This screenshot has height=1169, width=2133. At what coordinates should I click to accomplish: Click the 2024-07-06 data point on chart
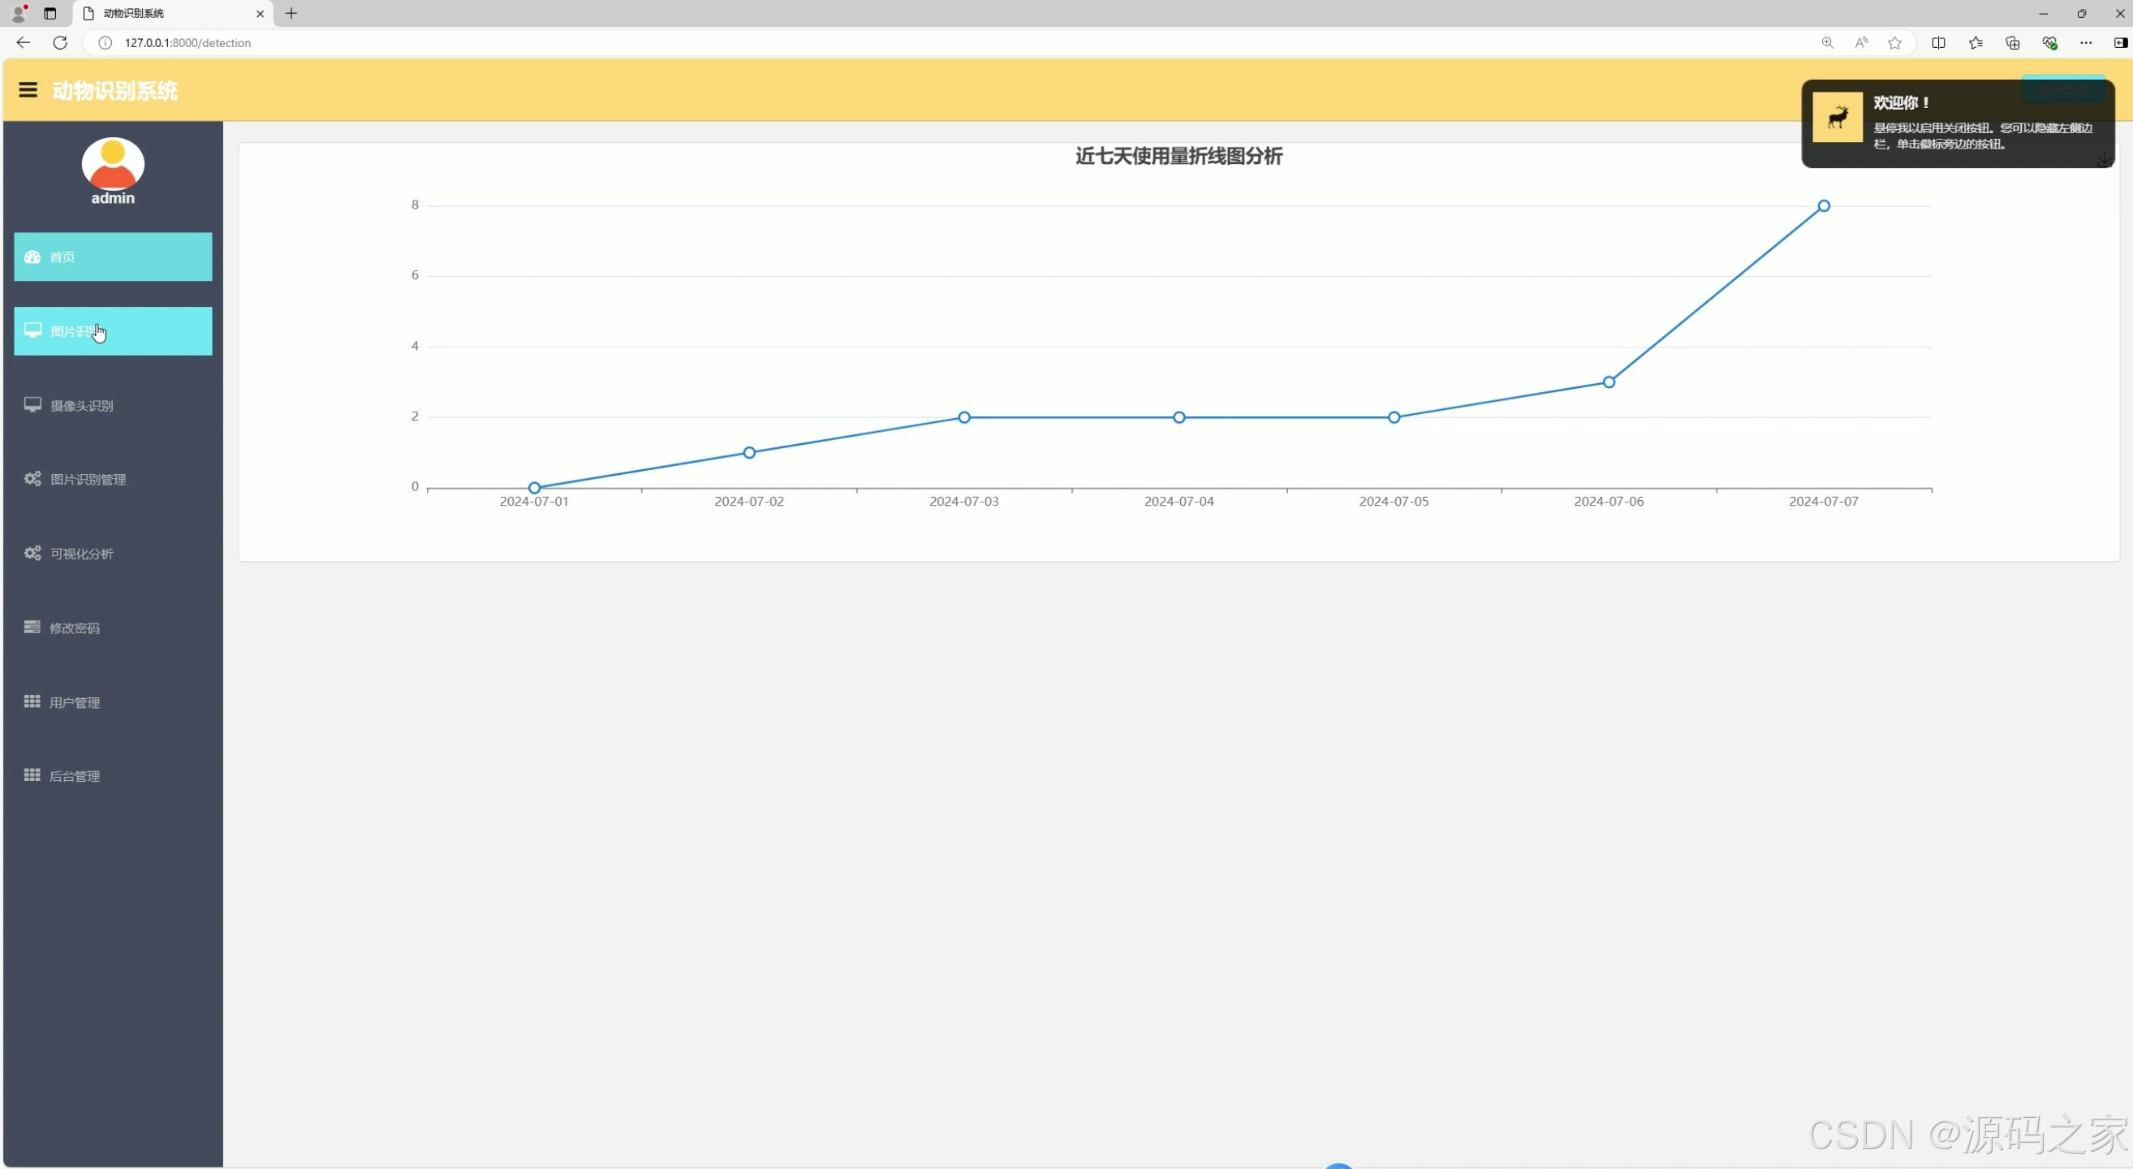coord(1608,382)
